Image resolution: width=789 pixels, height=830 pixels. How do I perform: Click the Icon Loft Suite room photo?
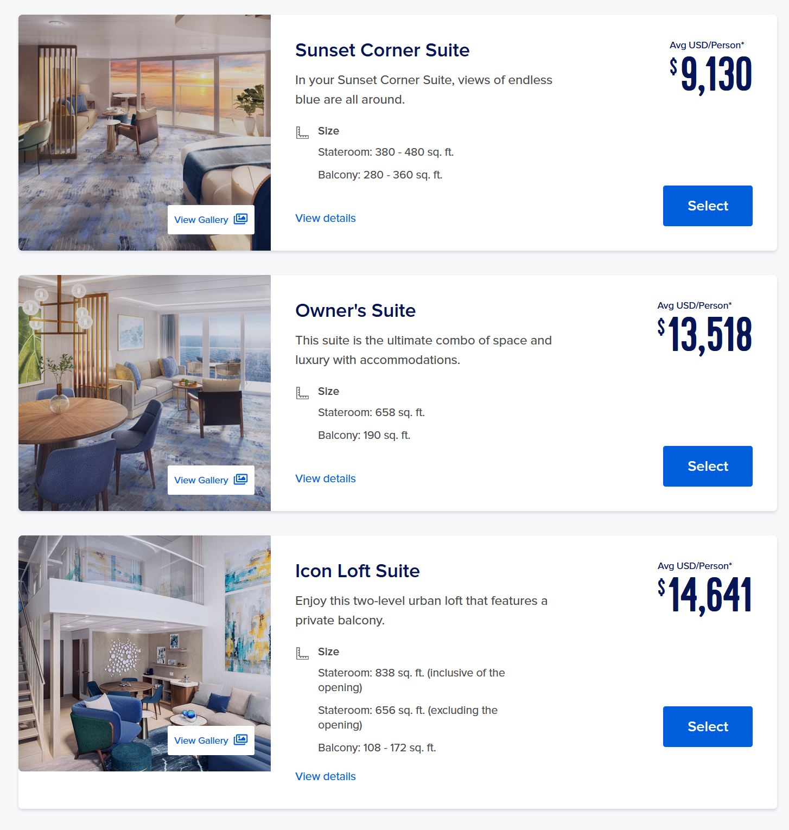144,653
